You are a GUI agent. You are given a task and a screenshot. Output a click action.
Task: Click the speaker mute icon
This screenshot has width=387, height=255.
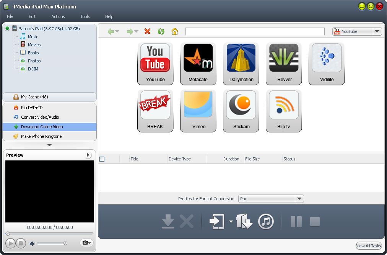pos(33,244)
